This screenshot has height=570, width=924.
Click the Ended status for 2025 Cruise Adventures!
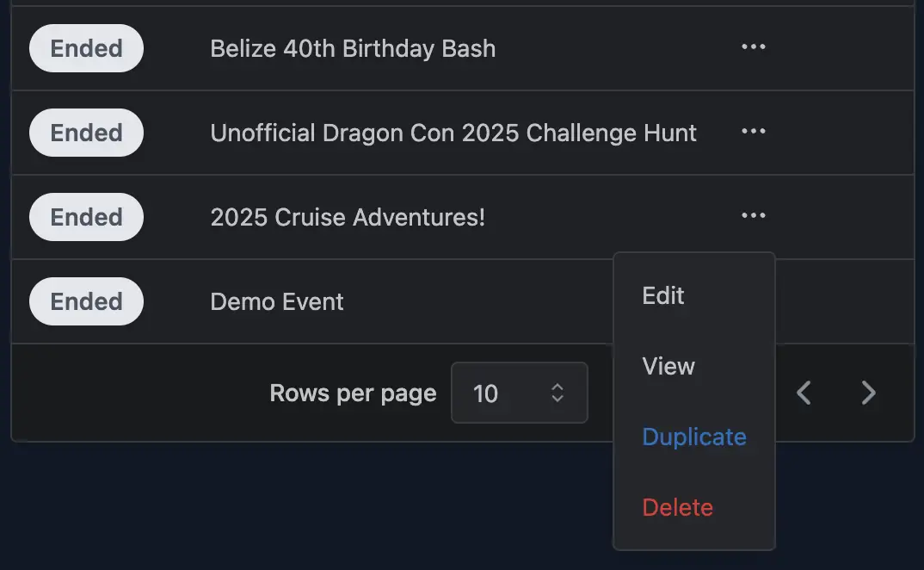tap(85, 216)
